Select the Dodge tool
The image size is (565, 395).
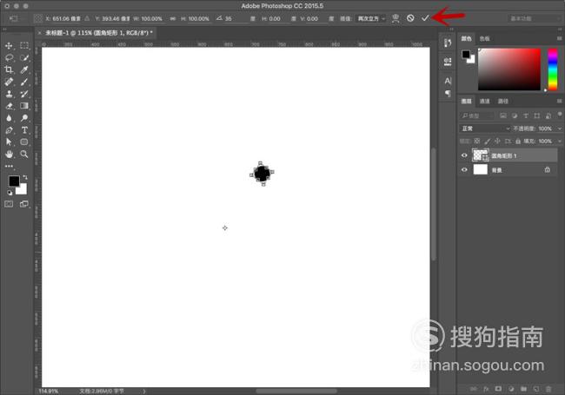pos(24,118)
